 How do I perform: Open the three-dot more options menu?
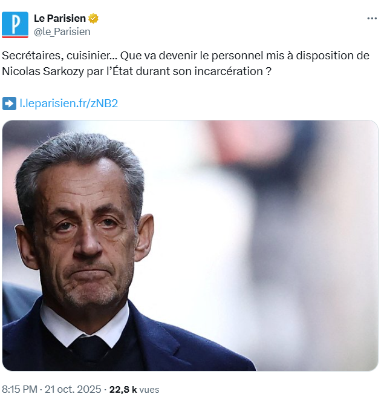pyautogui.click(x=372, y=18)
